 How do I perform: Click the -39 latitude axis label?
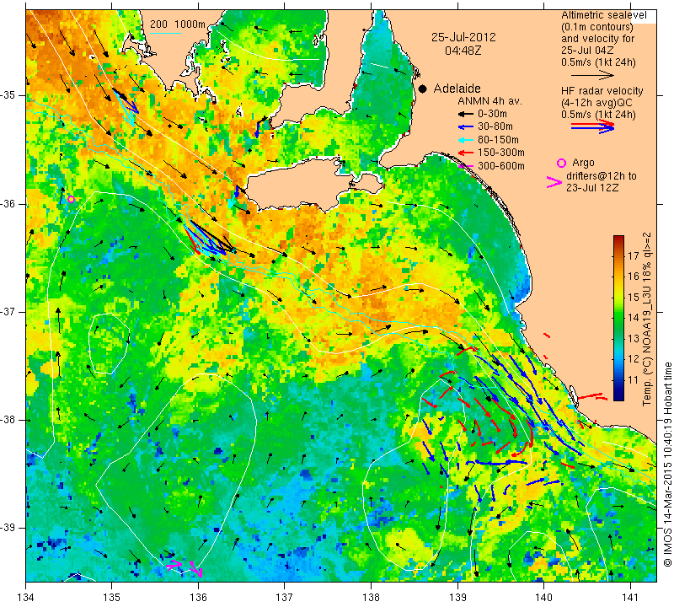tap(8, 528)
